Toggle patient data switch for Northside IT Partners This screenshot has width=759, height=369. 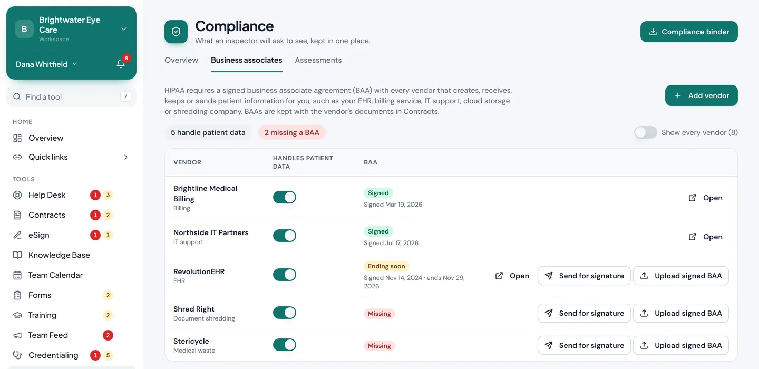click(x=285, y=236)
